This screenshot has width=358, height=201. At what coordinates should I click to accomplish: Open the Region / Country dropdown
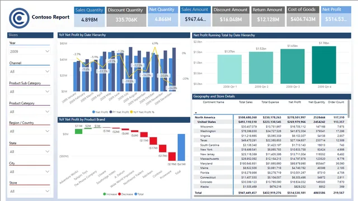(x=30, y=131)
